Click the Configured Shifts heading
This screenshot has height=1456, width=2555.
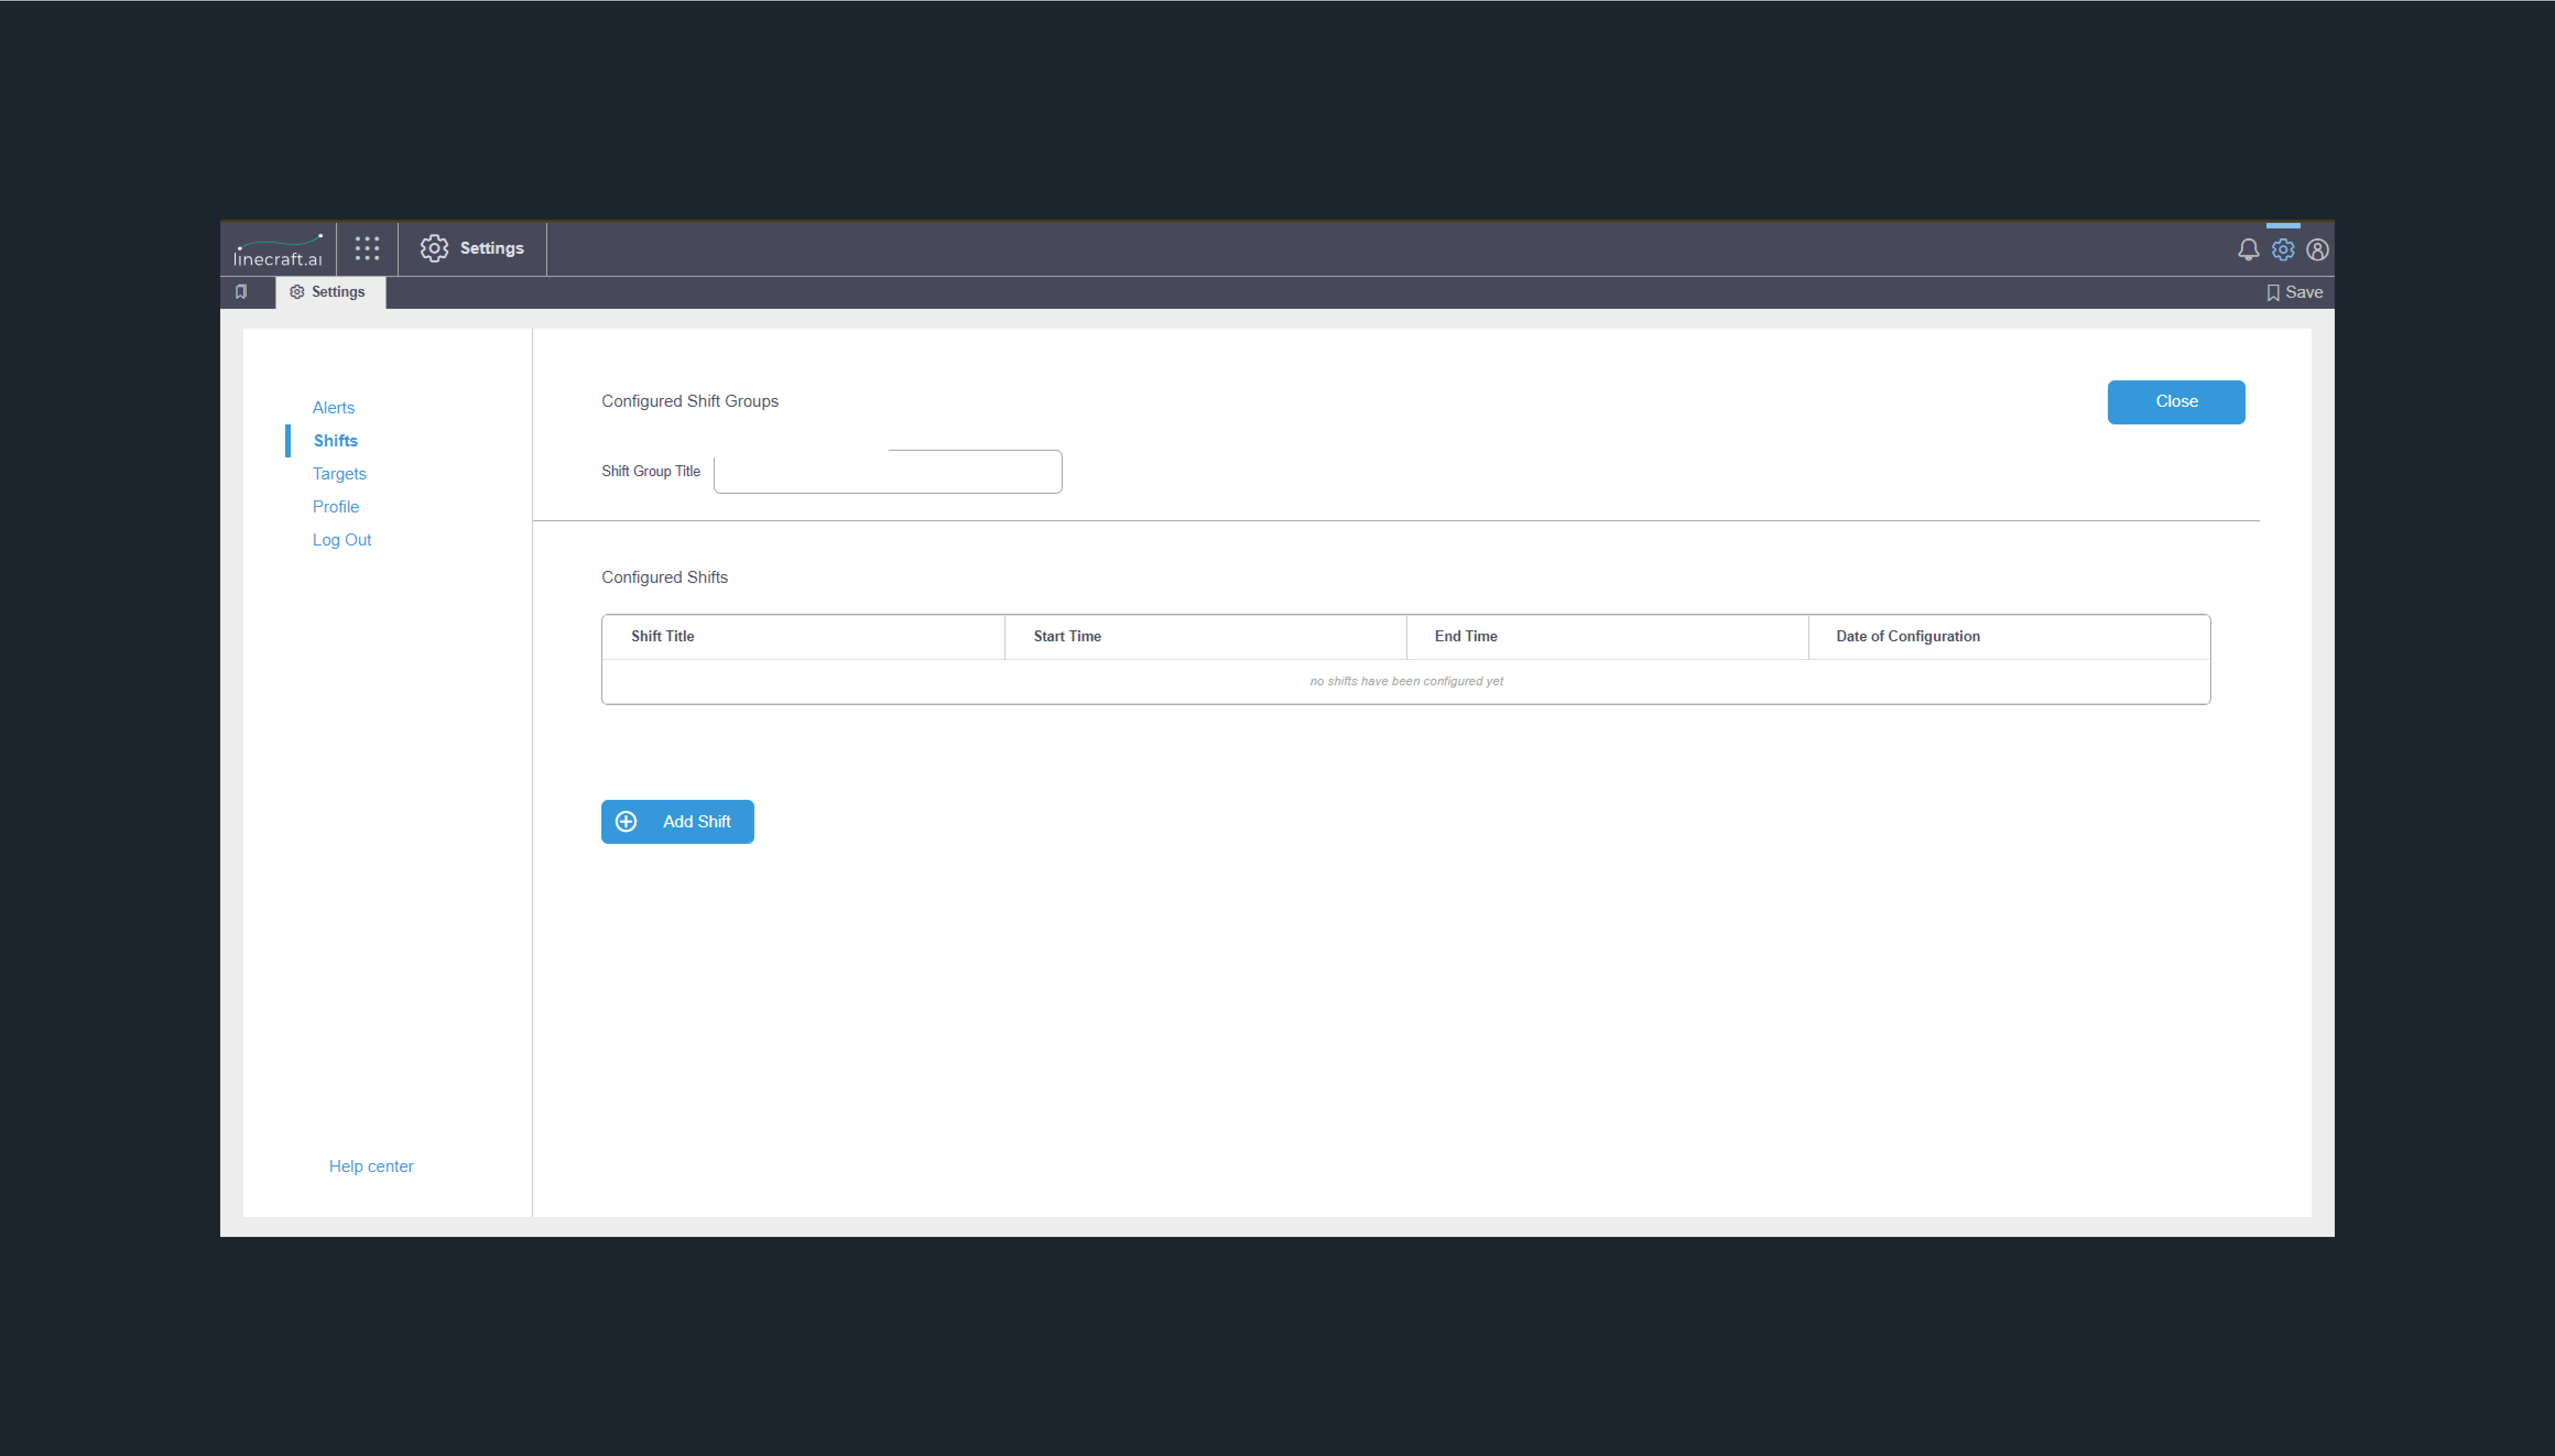(x=664, y=577)
